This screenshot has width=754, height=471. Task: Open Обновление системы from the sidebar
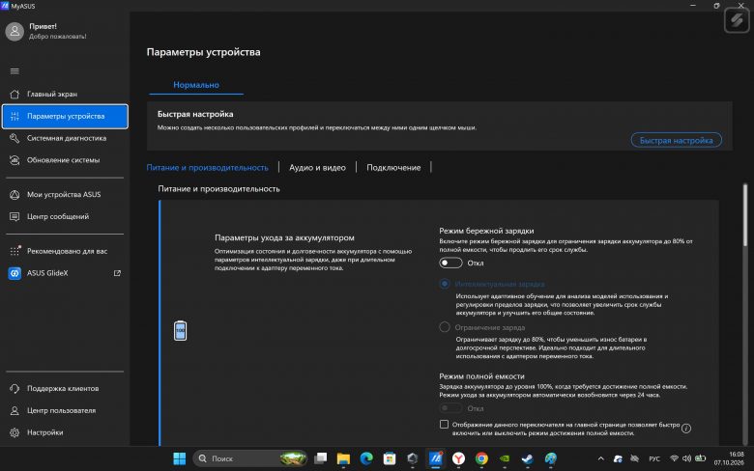coord(65,160)
